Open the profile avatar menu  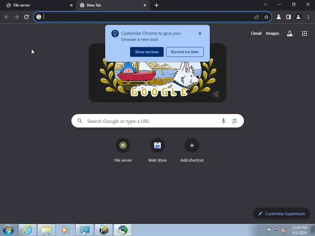[x=298, y=17]
